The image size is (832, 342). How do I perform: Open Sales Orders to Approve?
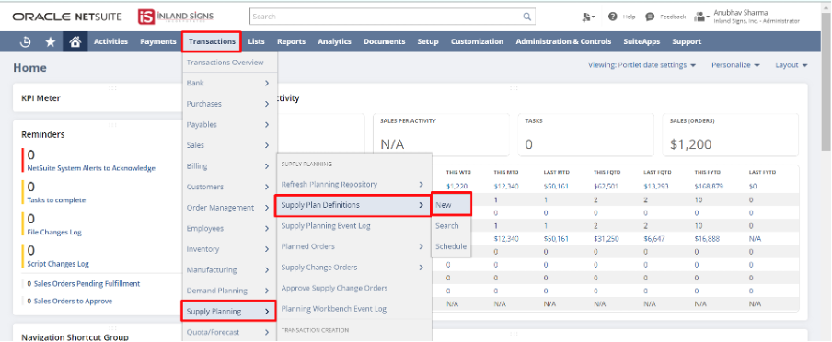(74, 301)
